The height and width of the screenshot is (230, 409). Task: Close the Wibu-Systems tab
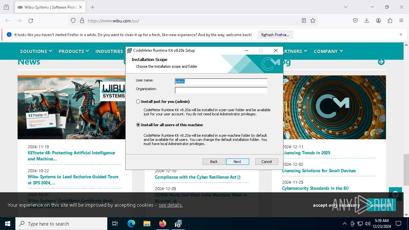[80, 7]
